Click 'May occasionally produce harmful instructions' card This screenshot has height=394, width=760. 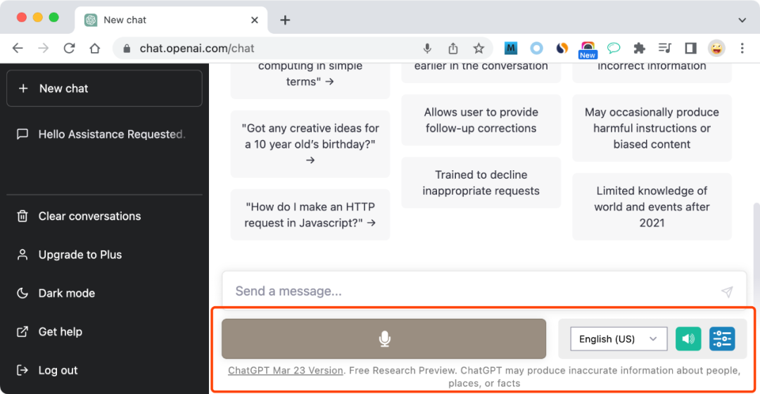point(652,128)
